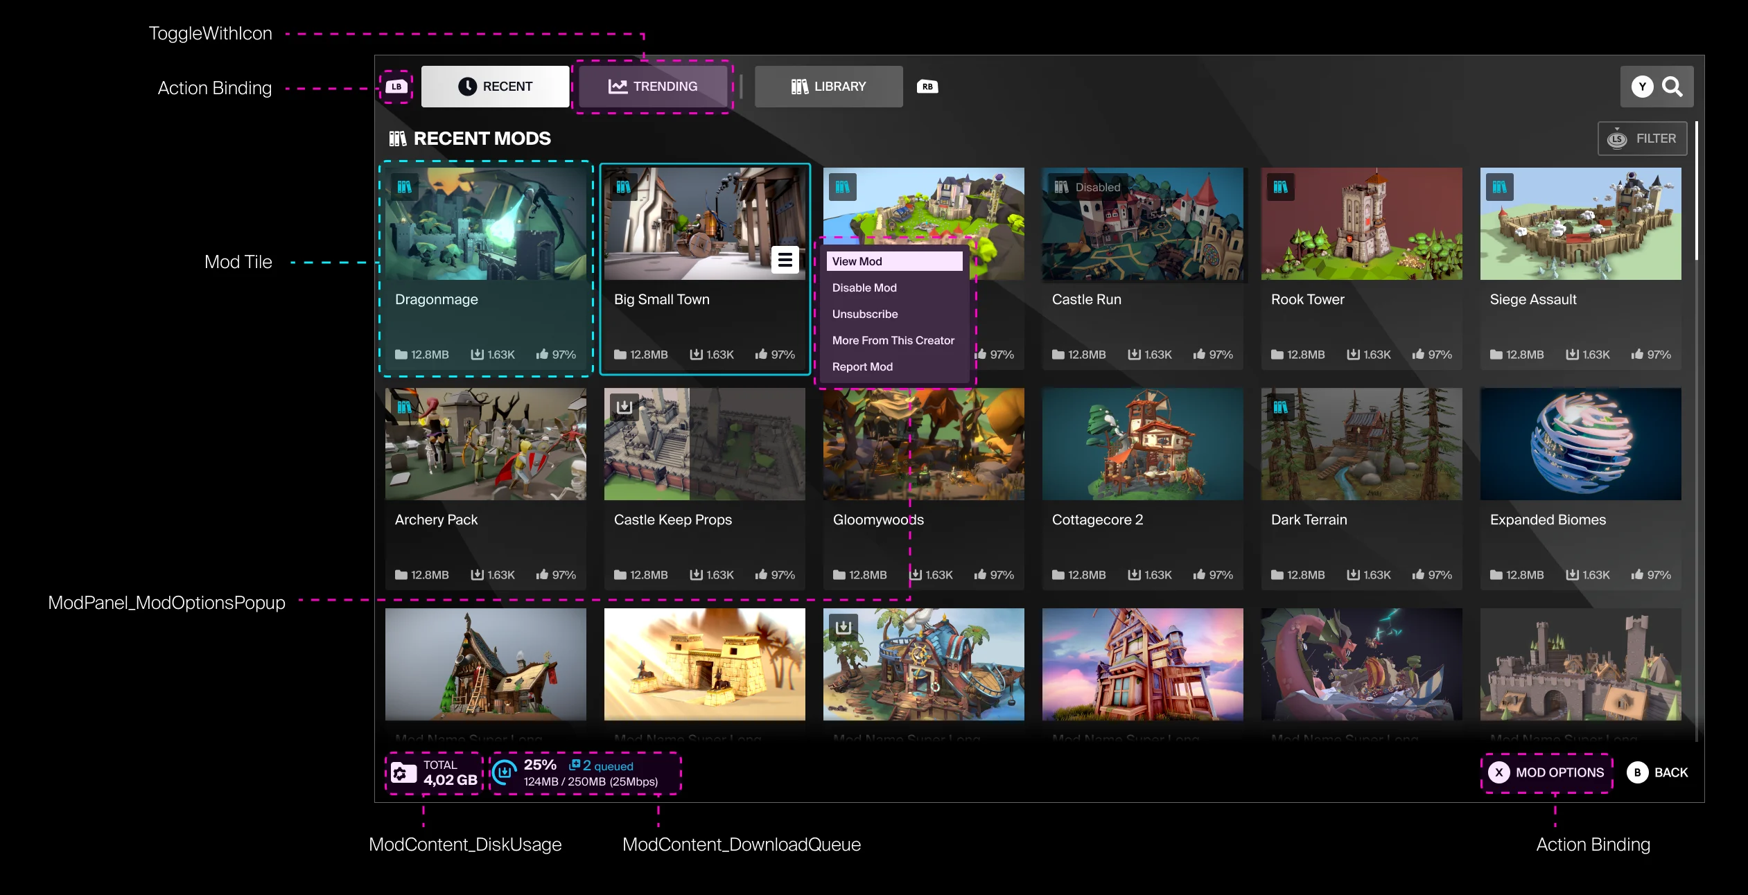Click library badge icon on Dragonmage tile

pos(405,187)
